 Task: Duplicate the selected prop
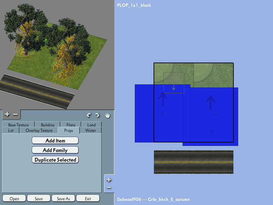pos(55,160)
